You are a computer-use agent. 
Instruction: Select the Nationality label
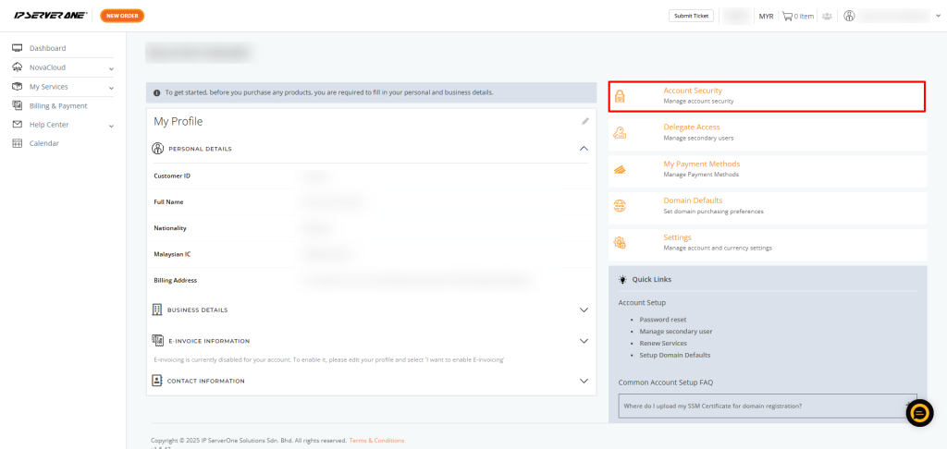point(170,228)
